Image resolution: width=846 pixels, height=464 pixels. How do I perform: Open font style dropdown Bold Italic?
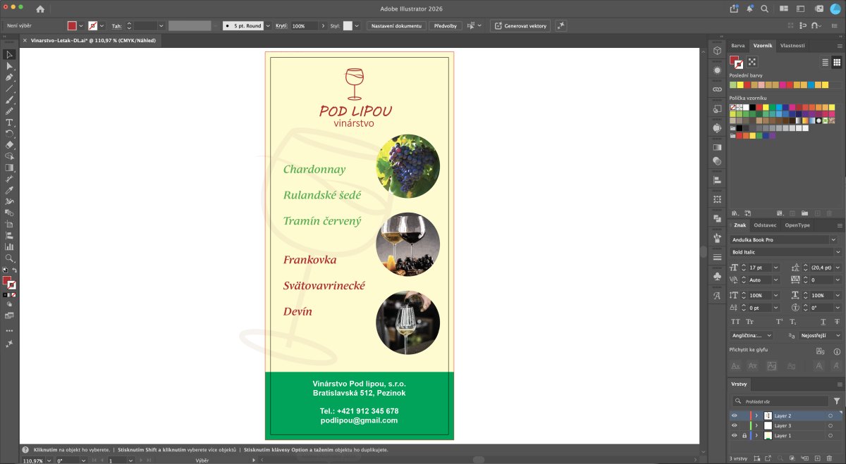click(x=838, y=252)
